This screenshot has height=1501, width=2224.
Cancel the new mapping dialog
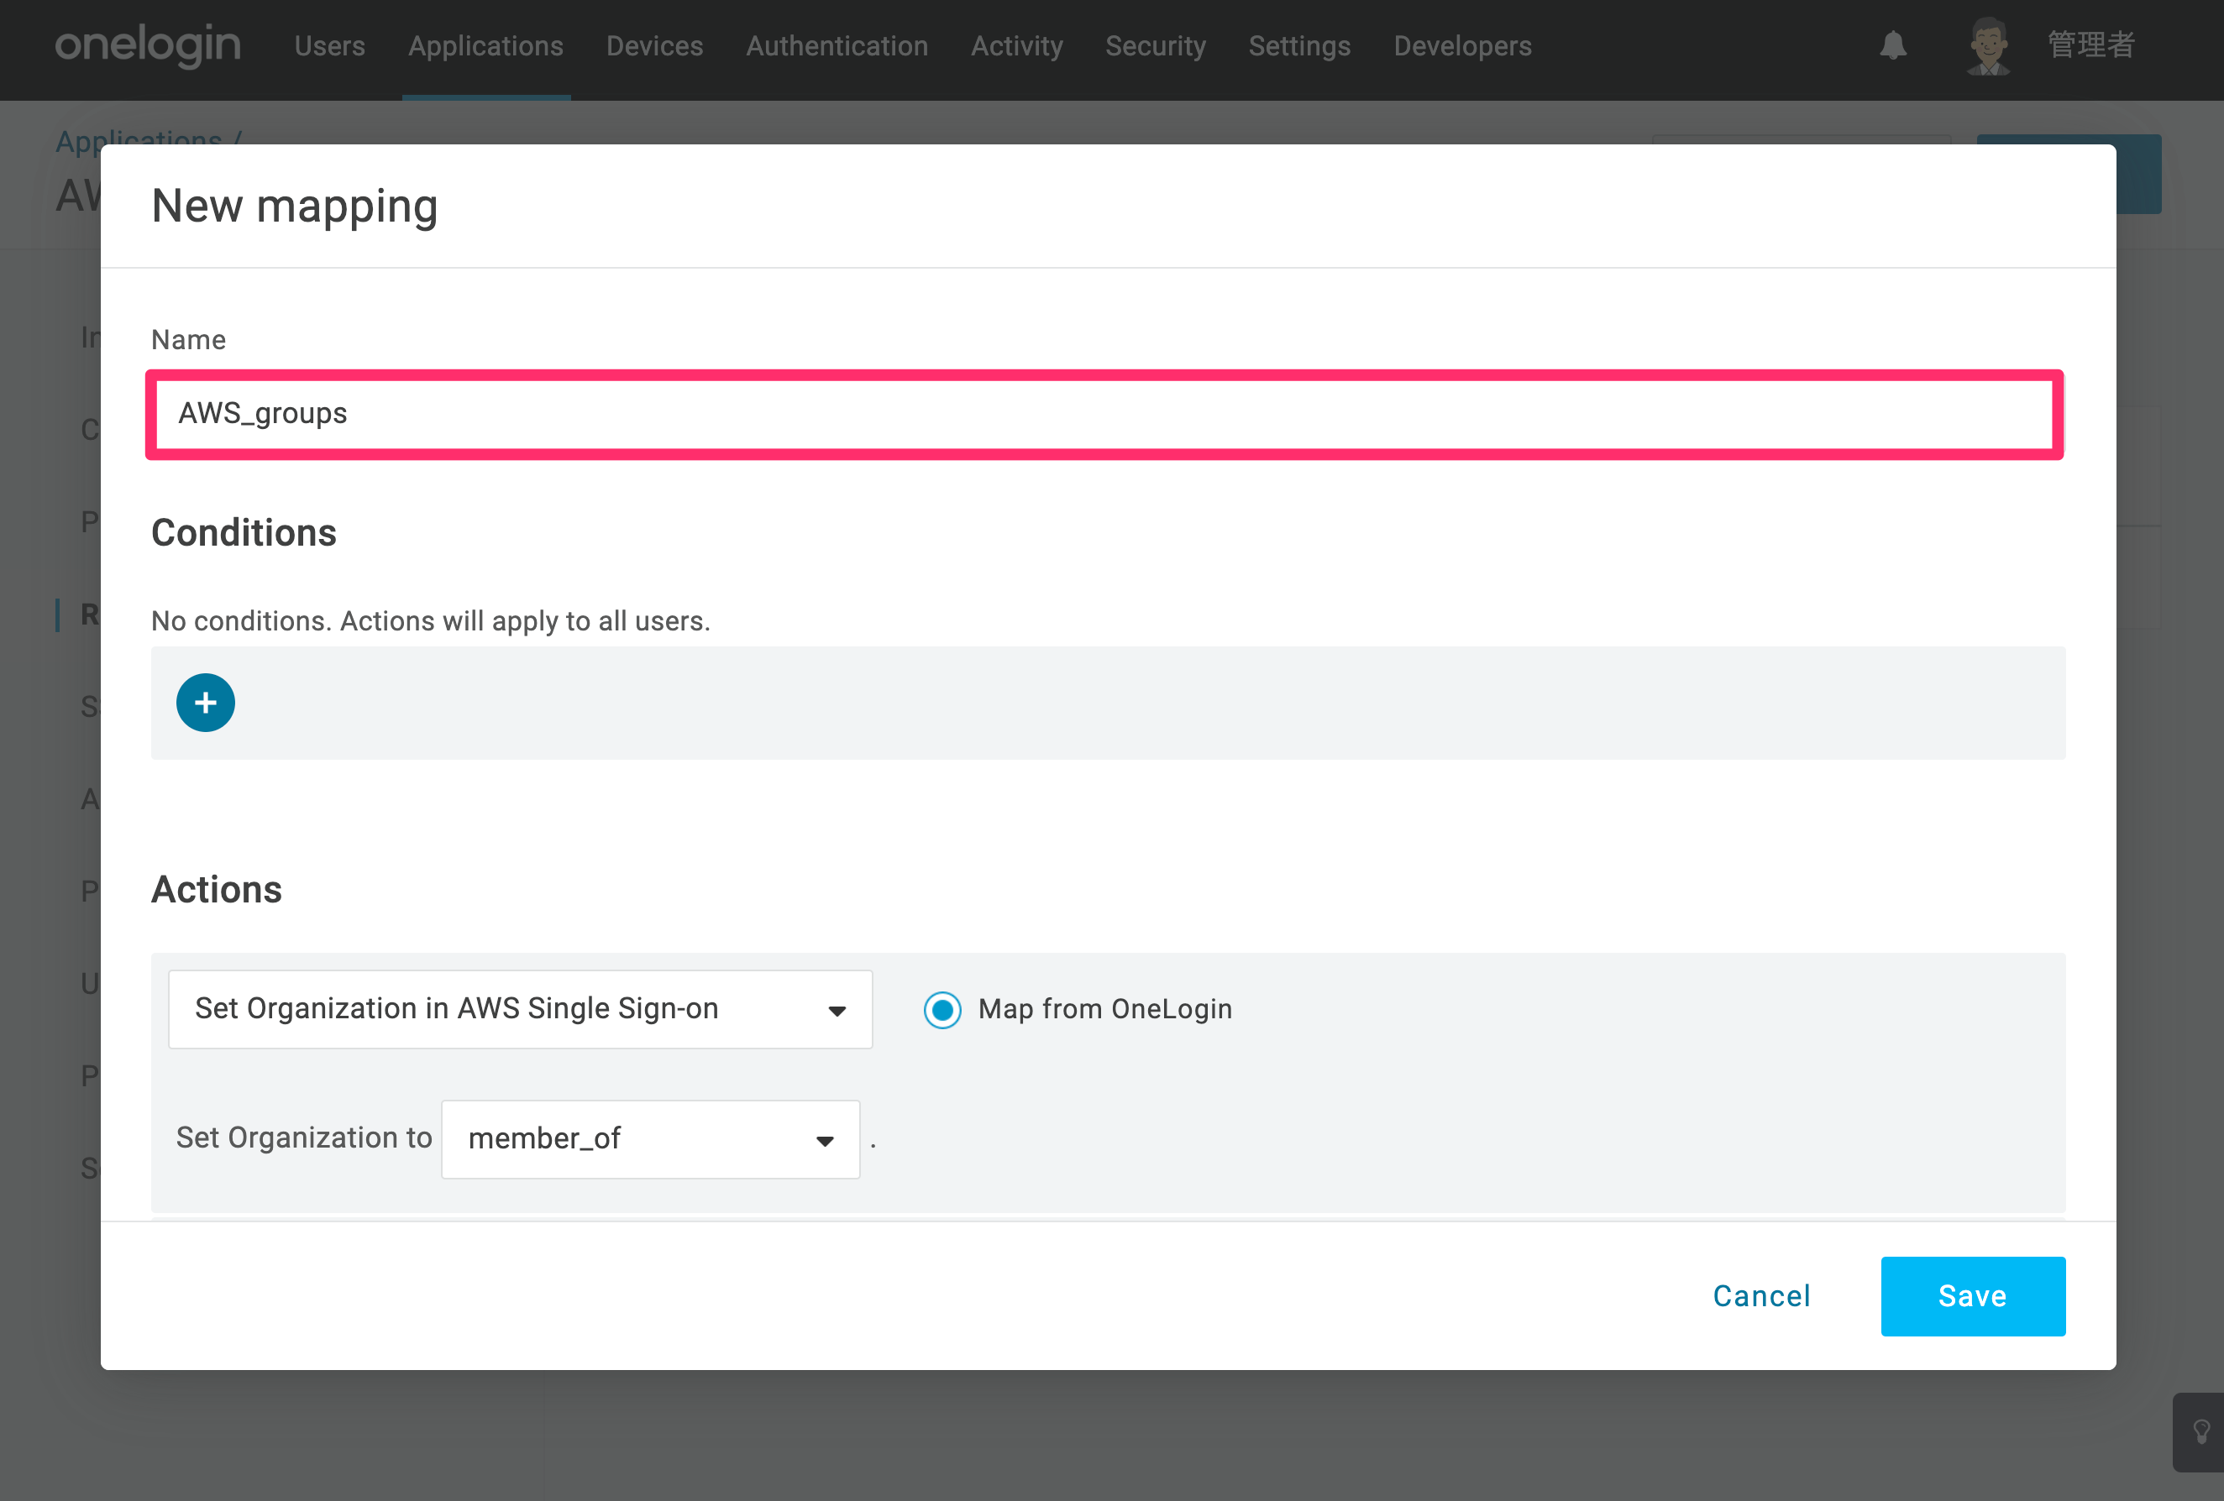1762,1296
